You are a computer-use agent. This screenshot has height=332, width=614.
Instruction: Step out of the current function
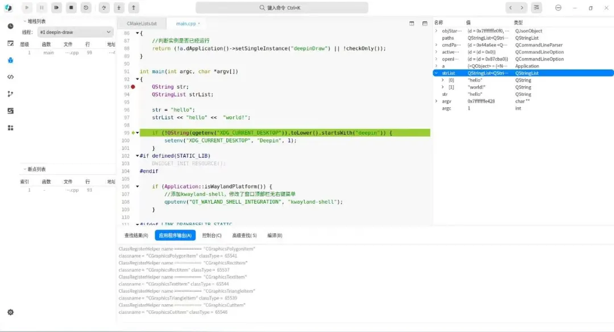[134, 7]
